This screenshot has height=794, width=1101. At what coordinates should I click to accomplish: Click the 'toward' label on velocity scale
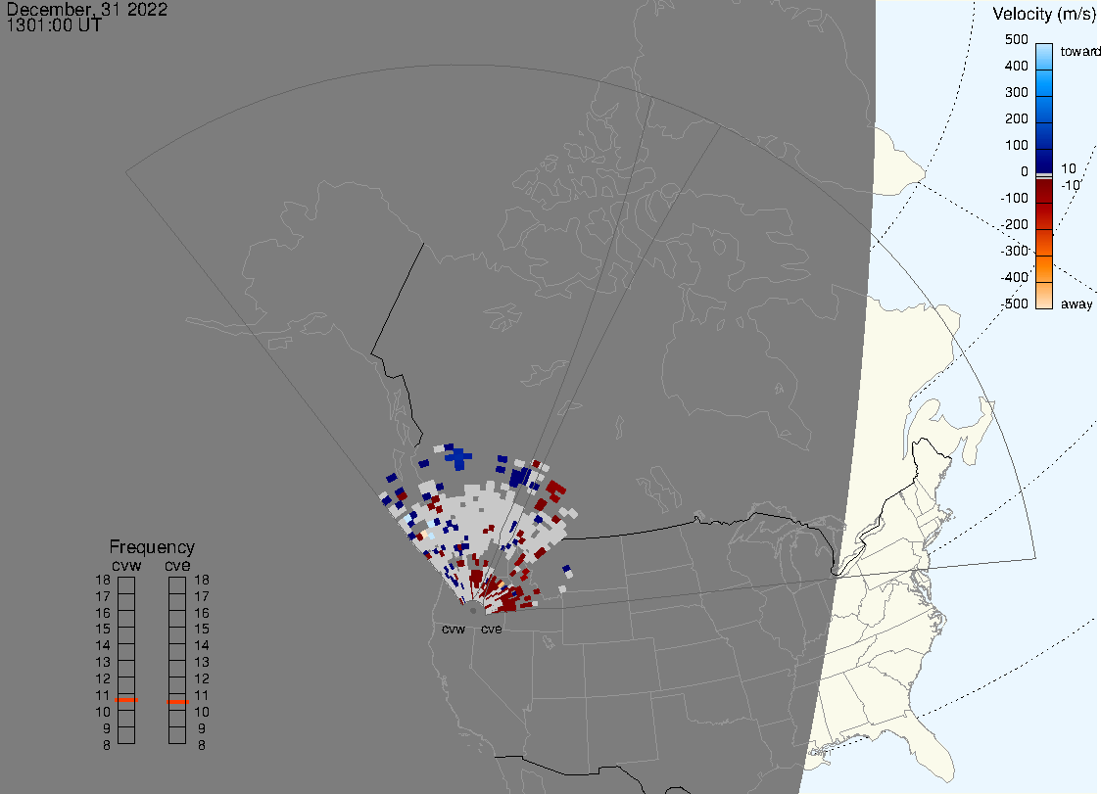[x=1079, y=51]
